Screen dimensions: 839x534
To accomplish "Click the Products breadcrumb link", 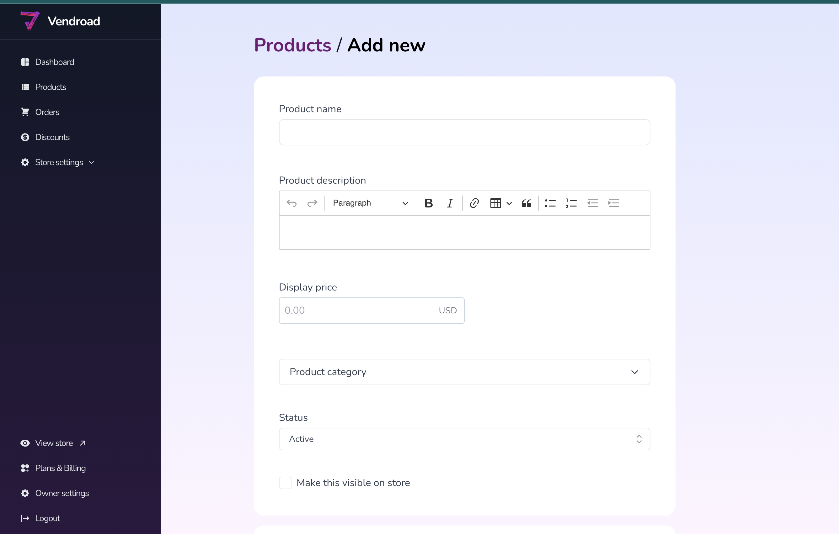I will 292,45.
